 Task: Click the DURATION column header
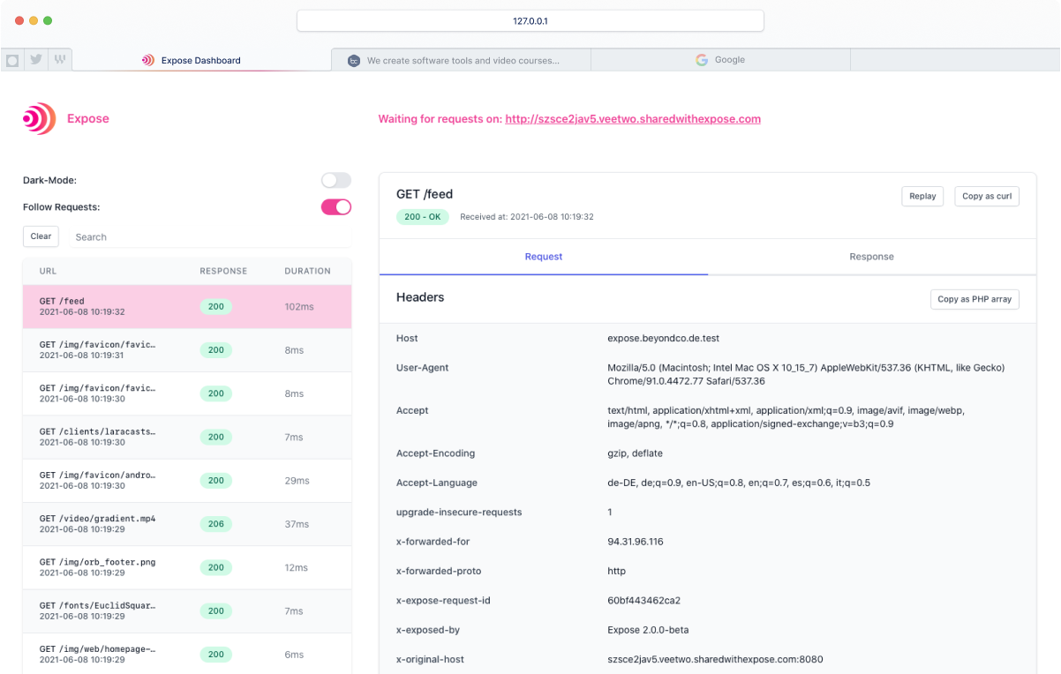(307, 271)
